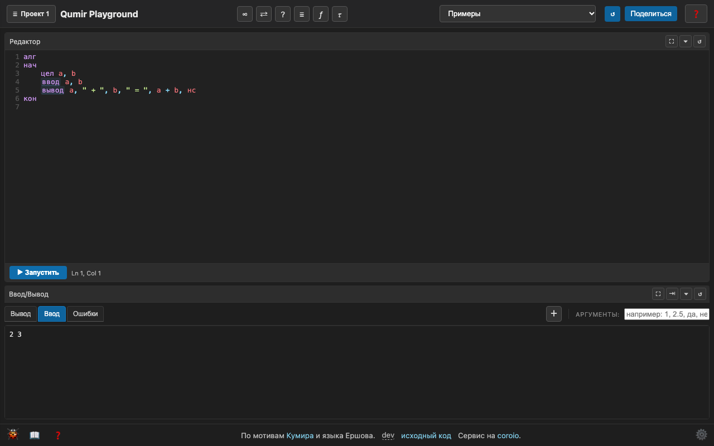Select the Ввод tab
Screen dimensions: 714x446
[52, 314]
